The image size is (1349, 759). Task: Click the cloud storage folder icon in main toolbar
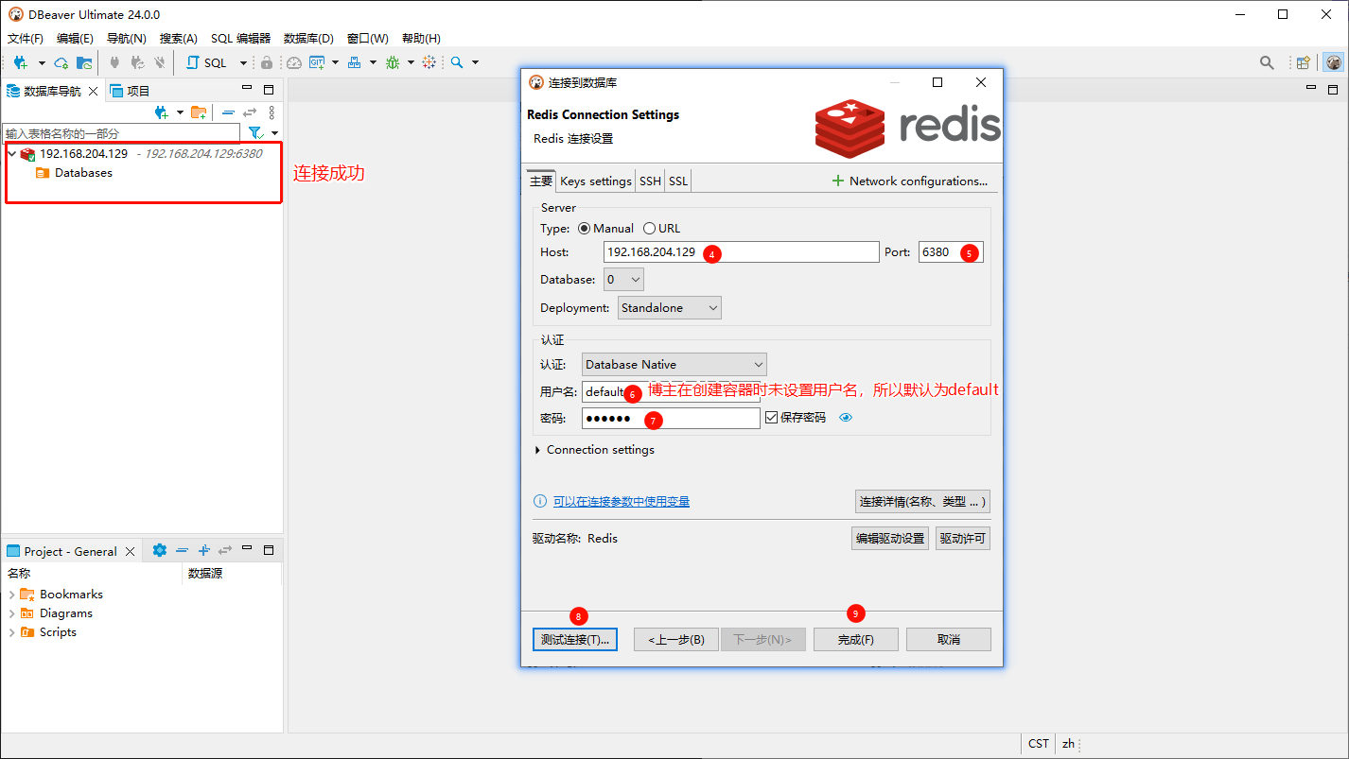(x=84, y=62)
